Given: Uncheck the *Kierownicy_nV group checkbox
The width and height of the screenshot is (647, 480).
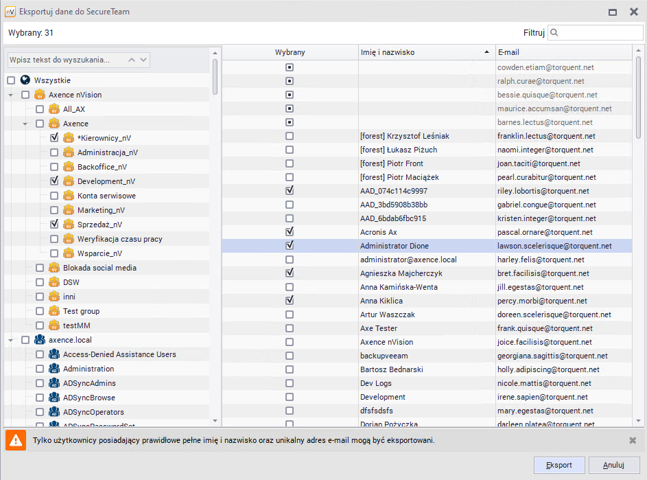Looking at the screenshot, I should [54, 138].
